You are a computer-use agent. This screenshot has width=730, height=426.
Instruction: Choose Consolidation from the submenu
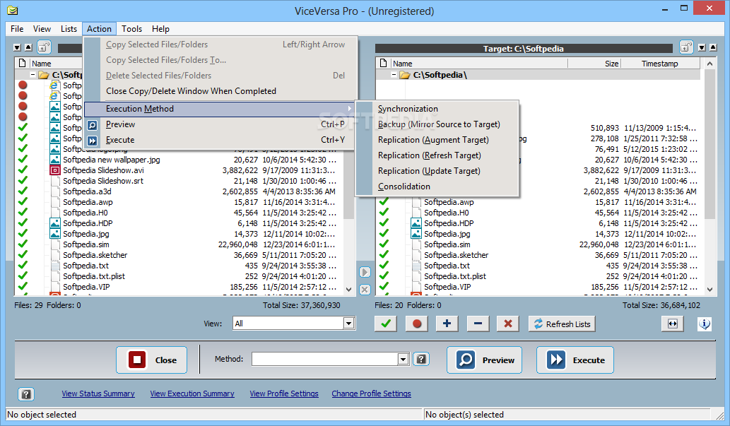tap(437, 187)
